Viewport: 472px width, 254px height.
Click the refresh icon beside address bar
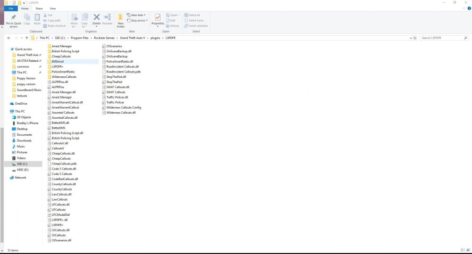click(415, 38)
